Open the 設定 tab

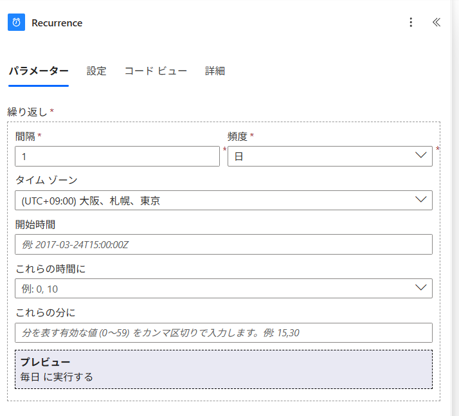96,71
